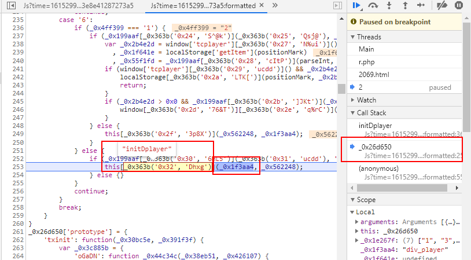
Task: Select the (anonymous) call stack frame
Action: tap(379, 169)
